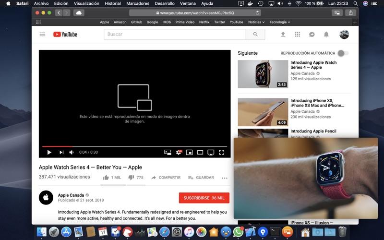Image resolution: width=384 pixels, height=240 pixels.
Task: Open the Historial menu
Action: pyautogui.click(x=113, y=3)
